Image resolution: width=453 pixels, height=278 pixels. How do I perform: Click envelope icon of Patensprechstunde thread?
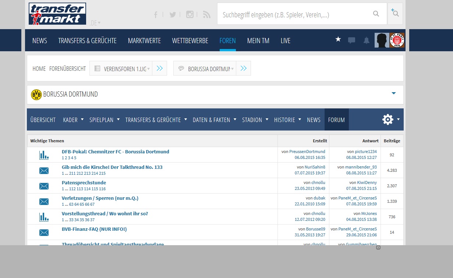click(x=44, y=186)
